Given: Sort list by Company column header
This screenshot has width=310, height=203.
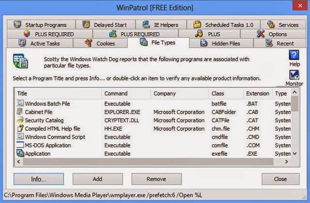Looking at the screenshot, I should 180,93.
